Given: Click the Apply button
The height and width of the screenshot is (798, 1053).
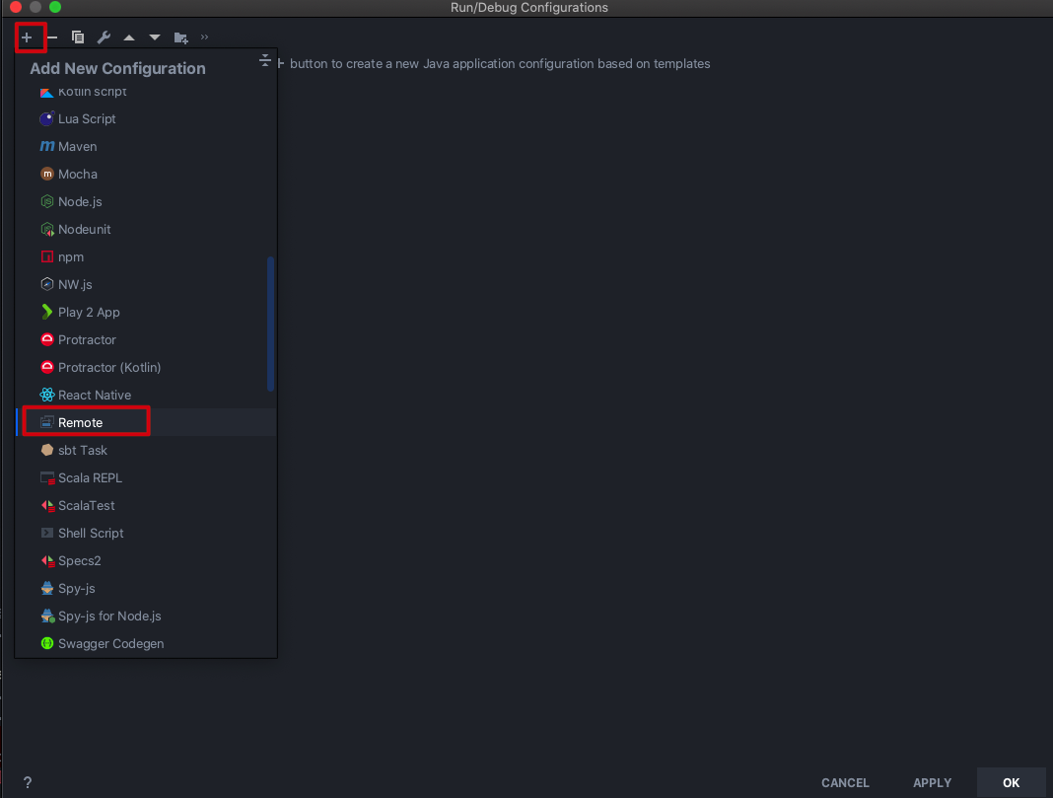Looking at the screenshot, I should (932, 782).
